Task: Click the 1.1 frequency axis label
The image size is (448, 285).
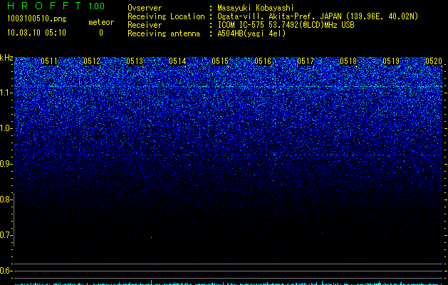Action: coord(6,93)
